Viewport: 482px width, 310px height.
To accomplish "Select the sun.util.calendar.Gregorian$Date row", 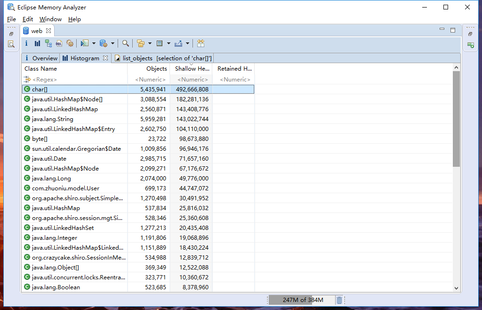I will pos(138,148).
